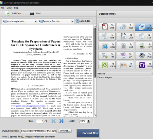Click the Browse... button
The width and height of the screenshot is (153, 139).
coord(65,131)
